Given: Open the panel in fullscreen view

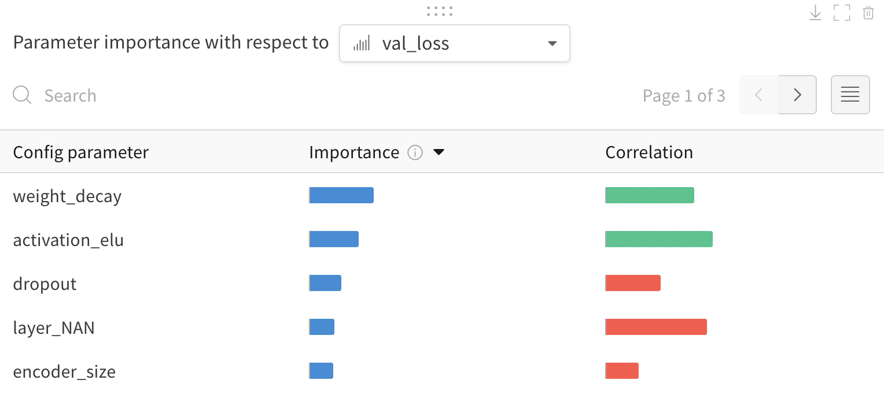Looking at the screenshot, I should pos(842,13).
